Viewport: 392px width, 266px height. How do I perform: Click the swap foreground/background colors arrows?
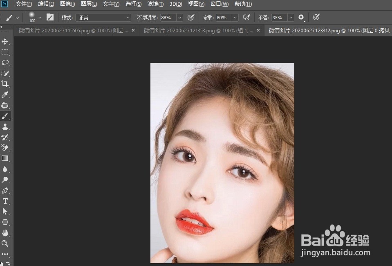click(8, 263)
